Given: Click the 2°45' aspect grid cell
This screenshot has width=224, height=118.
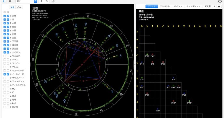Looking at the screenshot, I should click(173, 102).
